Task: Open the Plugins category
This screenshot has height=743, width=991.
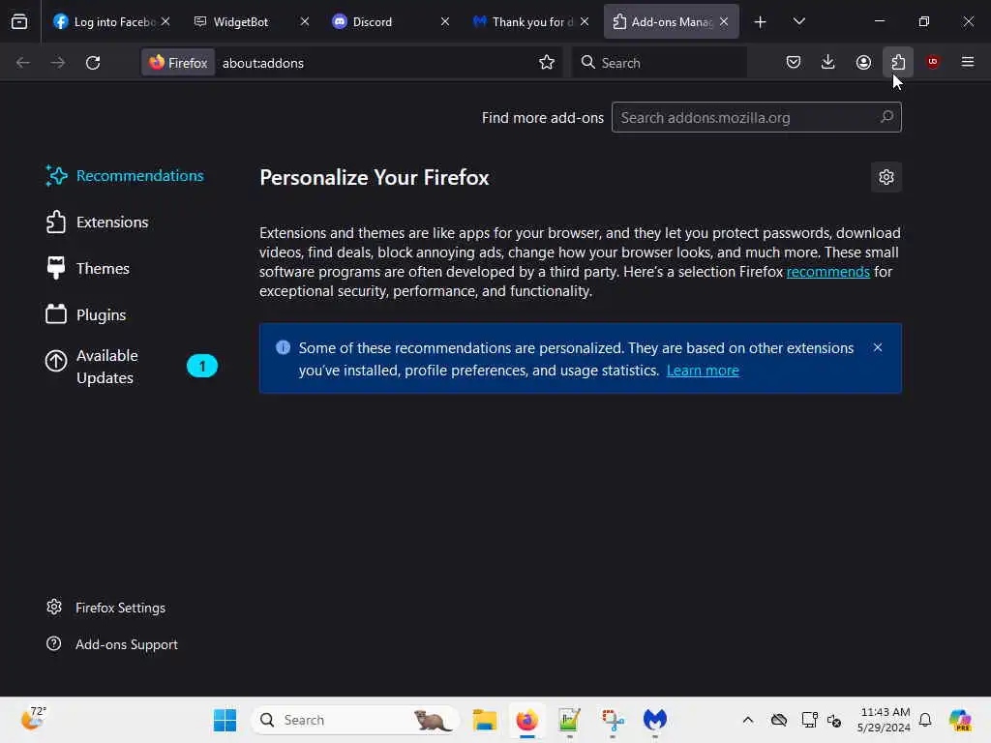Action: 85,314
